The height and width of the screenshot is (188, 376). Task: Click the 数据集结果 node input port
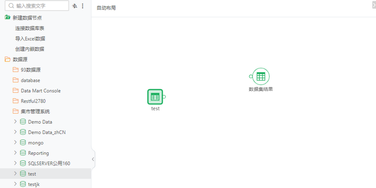point(251,76)
